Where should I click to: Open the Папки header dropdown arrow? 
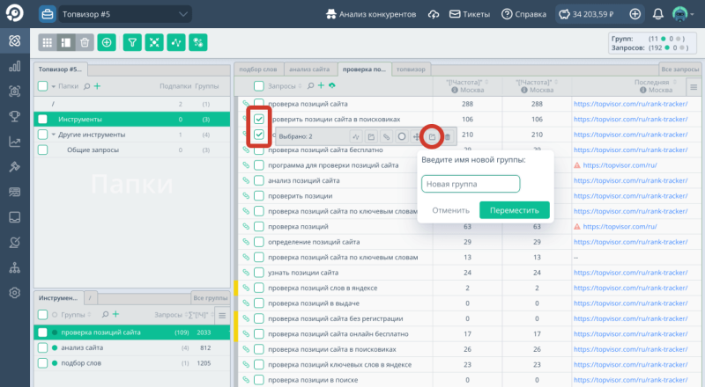pos(53,86)
